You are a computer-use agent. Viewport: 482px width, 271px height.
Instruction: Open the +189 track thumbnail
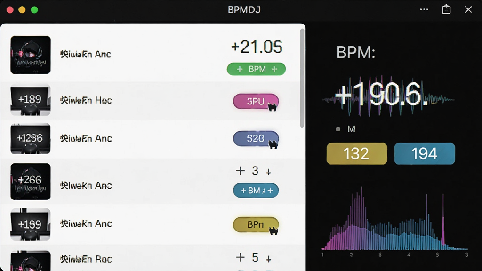tap(31, 100)
